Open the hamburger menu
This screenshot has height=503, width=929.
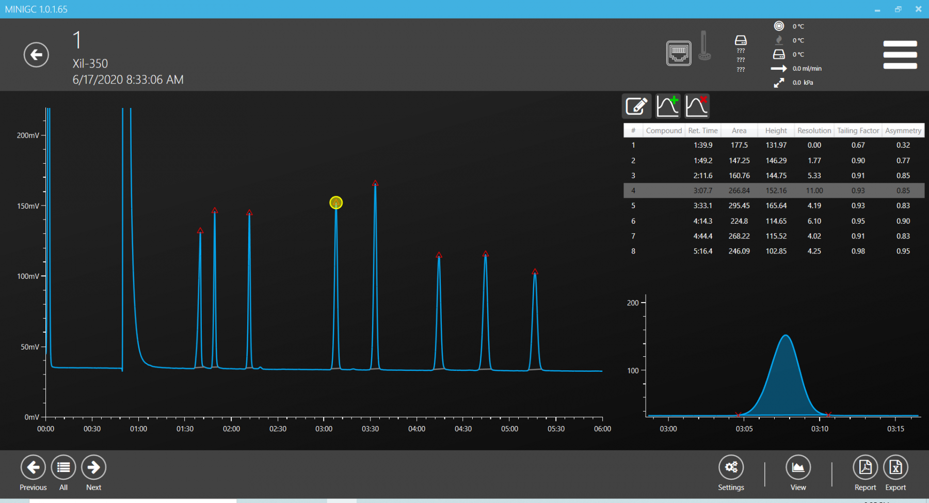(900, 55)
